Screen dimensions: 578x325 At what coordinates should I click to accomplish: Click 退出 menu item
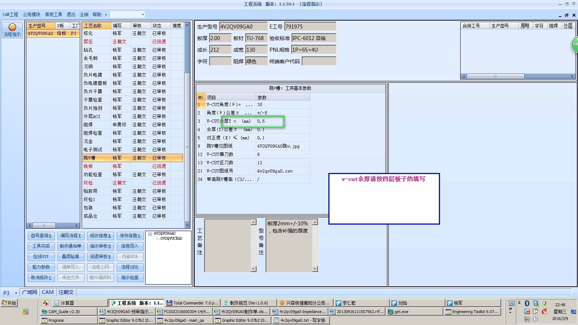pos(71,14)
